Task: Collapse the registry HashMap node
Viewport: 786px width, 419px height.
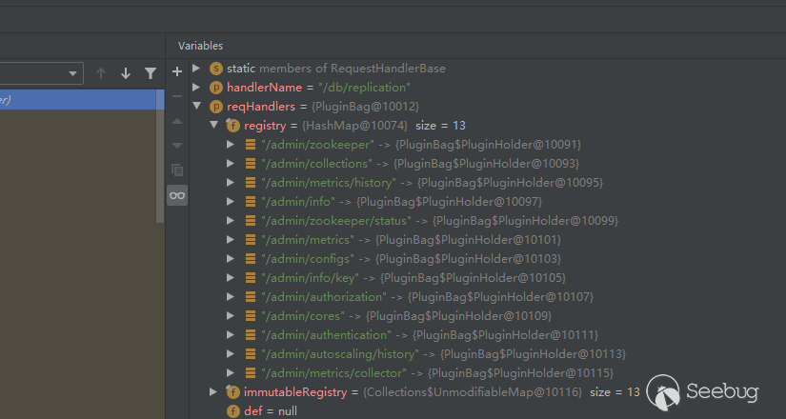Action: 213,126
